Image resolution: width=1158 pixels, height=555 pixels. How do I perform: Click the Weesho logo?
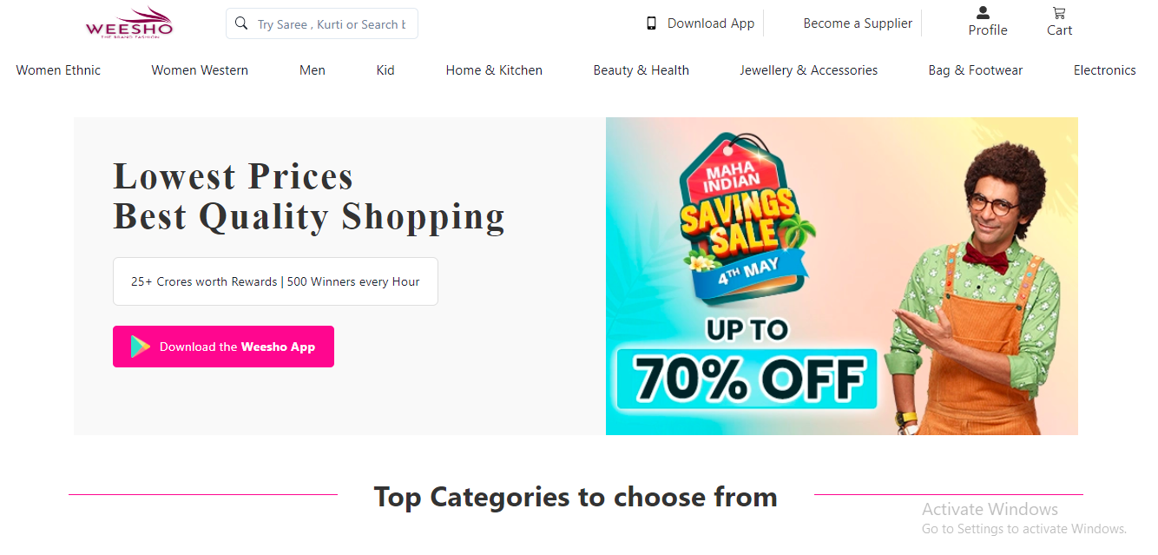(129, 23)
